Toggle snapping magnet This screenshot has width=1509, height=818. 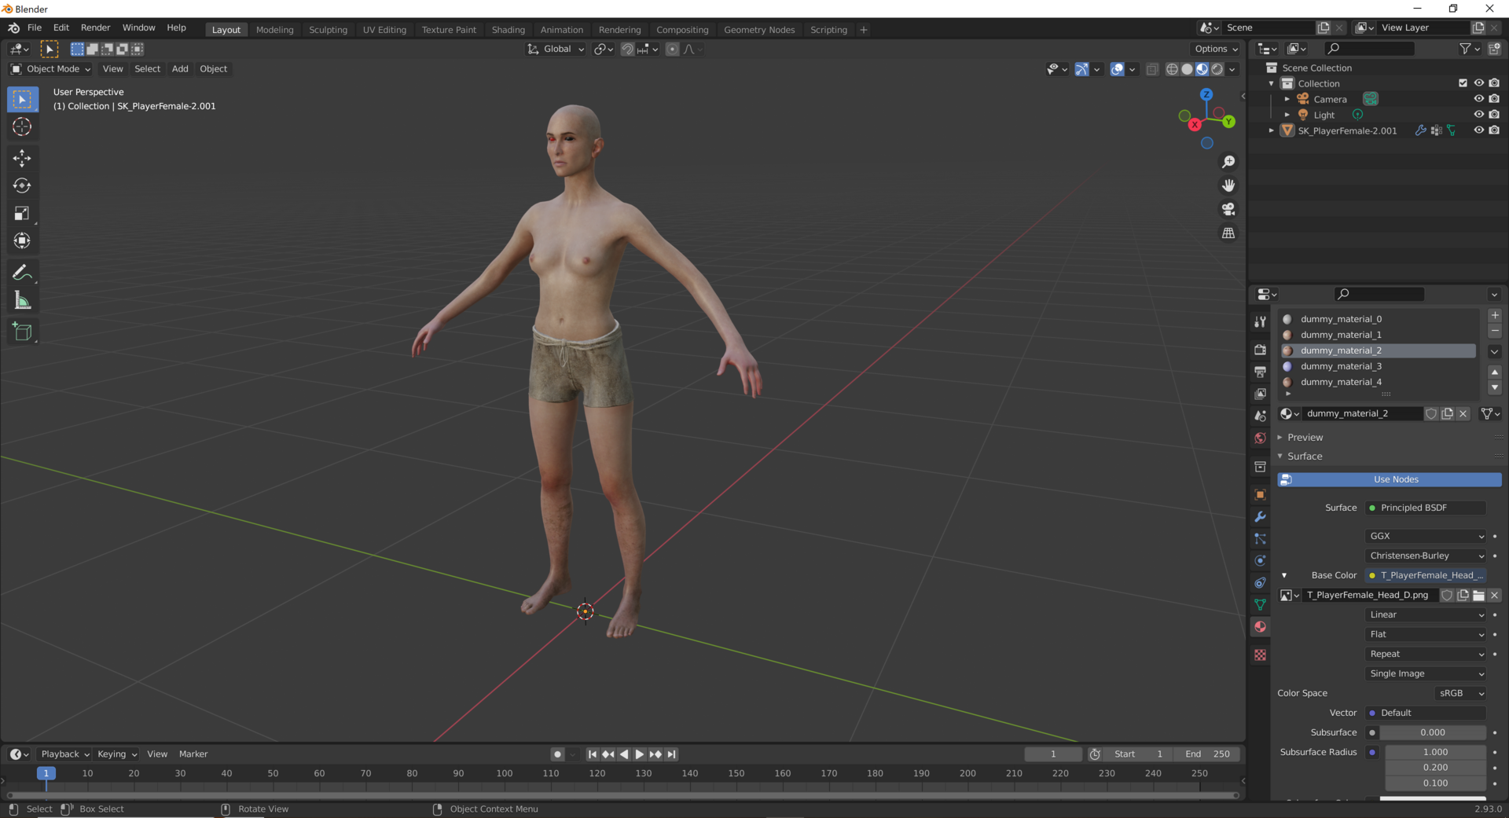point(627,49)
